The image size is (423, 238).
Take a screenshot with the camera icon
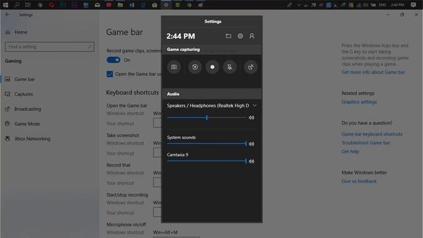pos(174,67)
